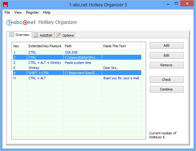Click the Check button

point(166,80)
